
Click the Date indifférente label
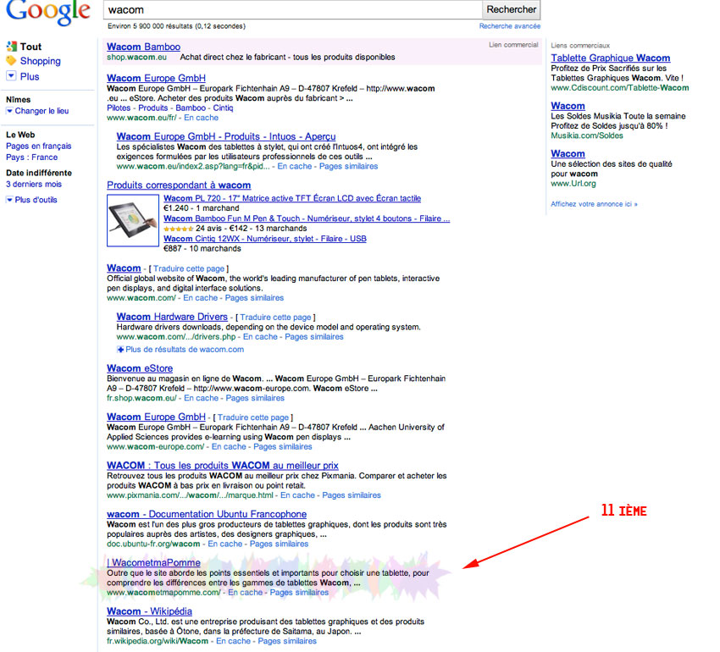[39, 173]
